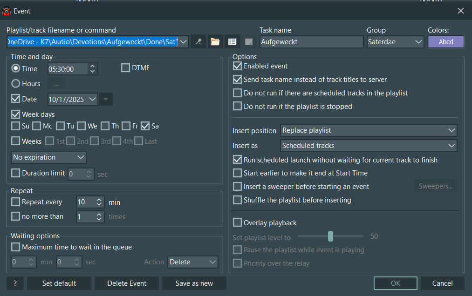Open the folder browse icon

215,42
